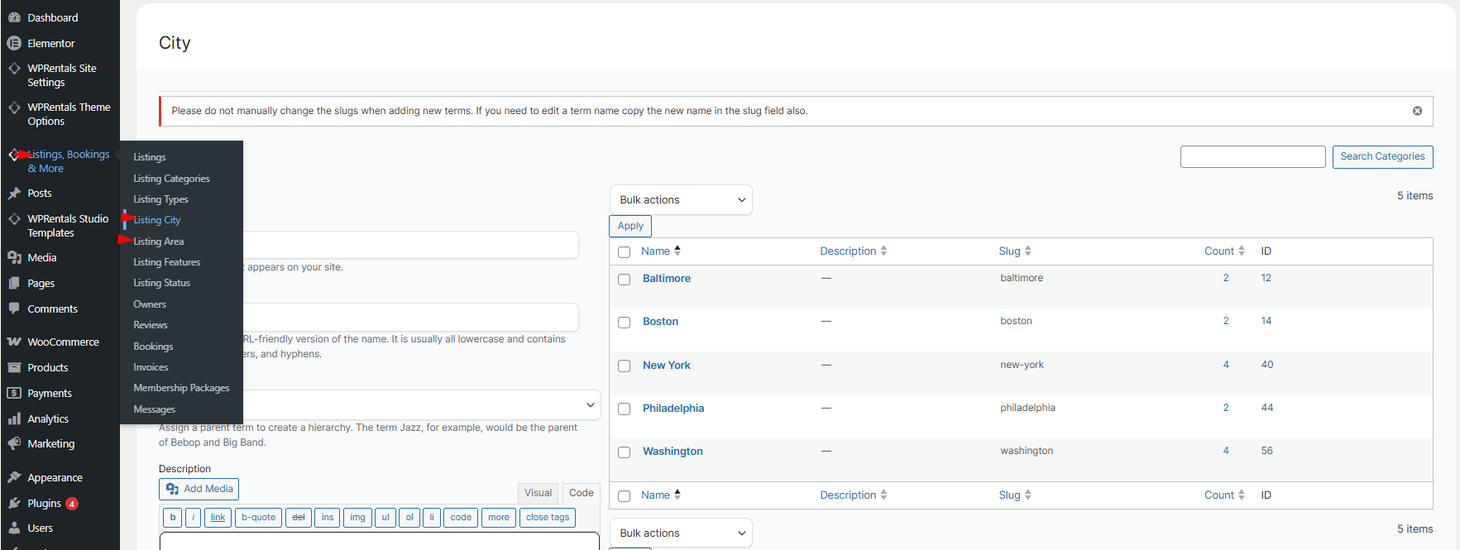Screen dimensions: 1460x550
Task: Click the category search input field
Action: [1252, 157]
